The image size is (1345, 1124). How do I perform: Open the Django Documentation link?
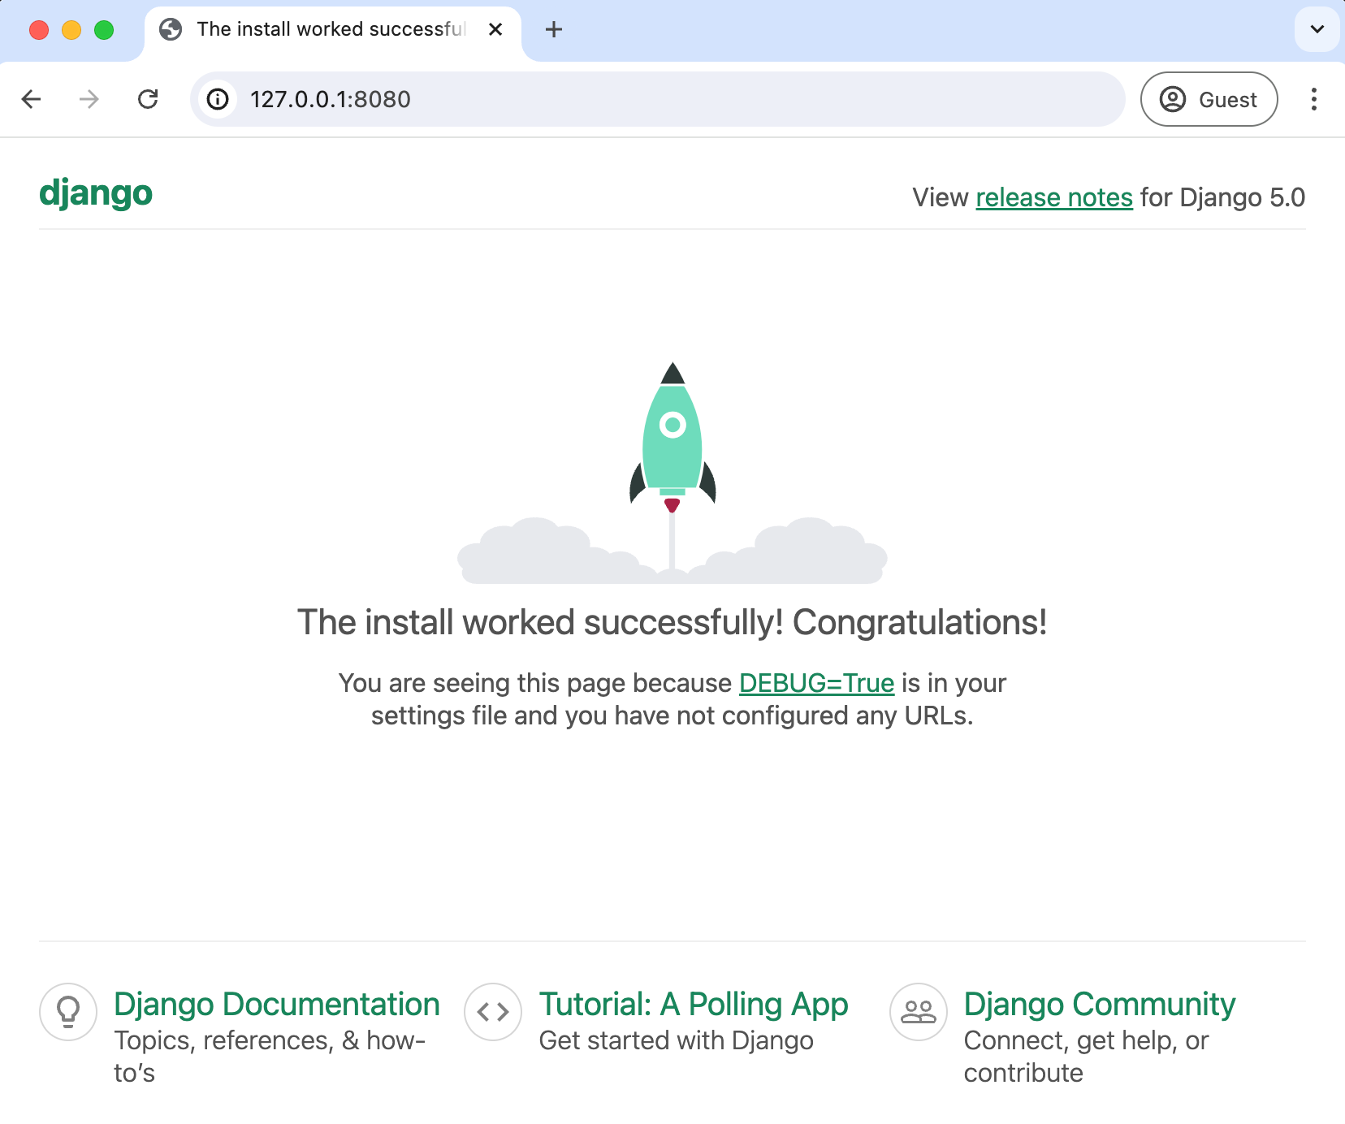pyautogui.click(x=277, y=1005)
